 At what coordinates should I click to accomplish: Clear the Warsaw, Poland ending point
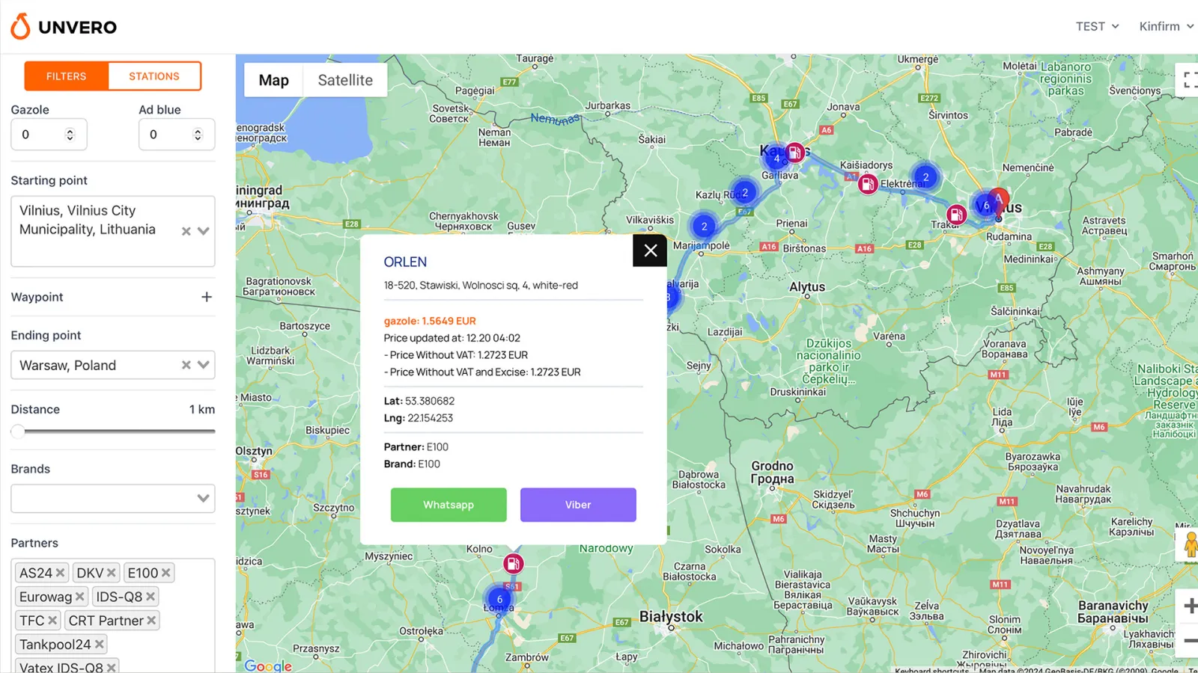(x=186, y=365)
